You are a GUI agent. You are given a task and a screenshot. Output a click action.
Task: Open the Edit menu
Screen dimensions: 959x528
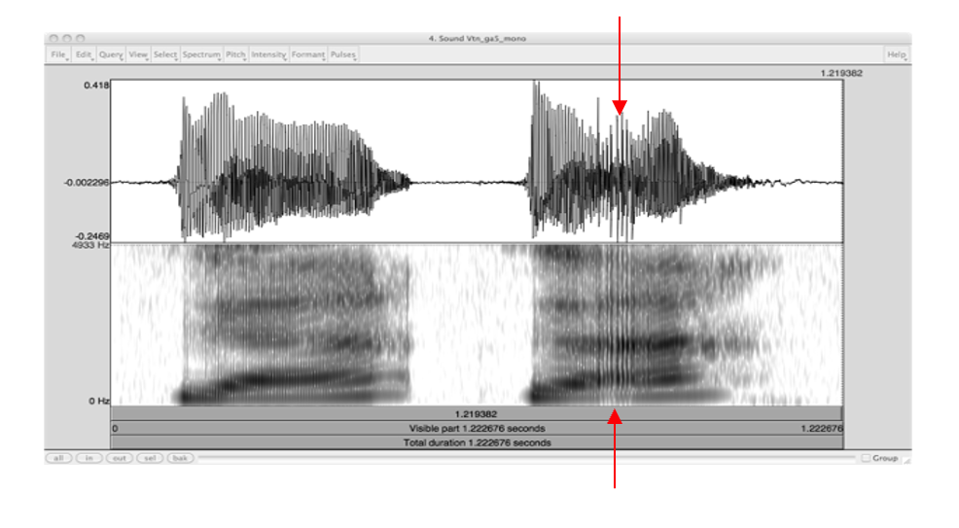pyautogui.click(x=84, y=55)
